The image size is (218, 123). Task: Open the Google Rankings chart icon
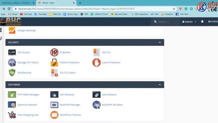click(12, 30)
